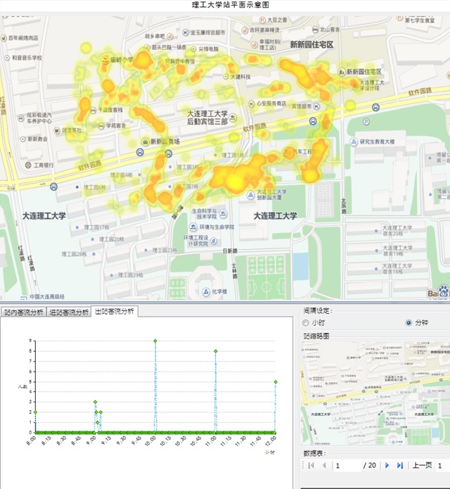Go to the previous data table page
The image size is (450, 489).
point(323,465)
